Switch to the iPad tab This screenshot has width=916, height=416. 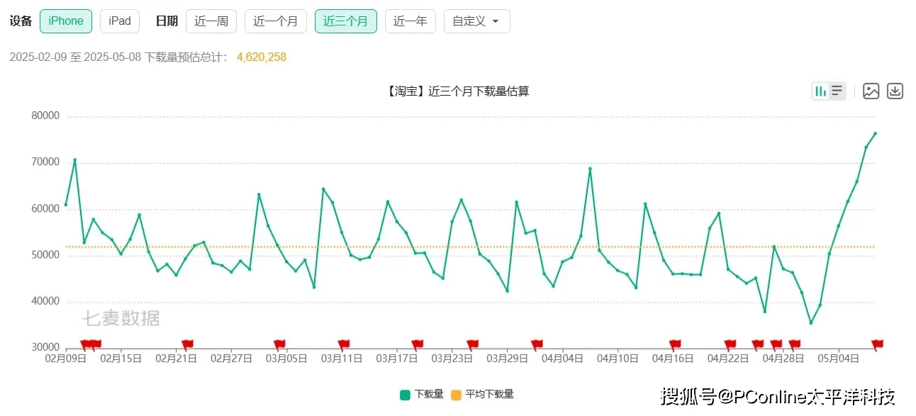click(x=119, y=21)
